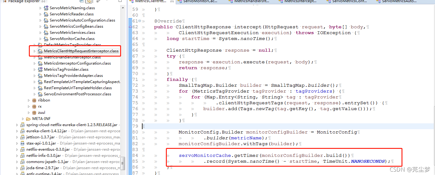Image resolution: width=435 pixels, height=175 pixels.
Task: Collapse the intercept method fold at line 61
Action: 139,21
